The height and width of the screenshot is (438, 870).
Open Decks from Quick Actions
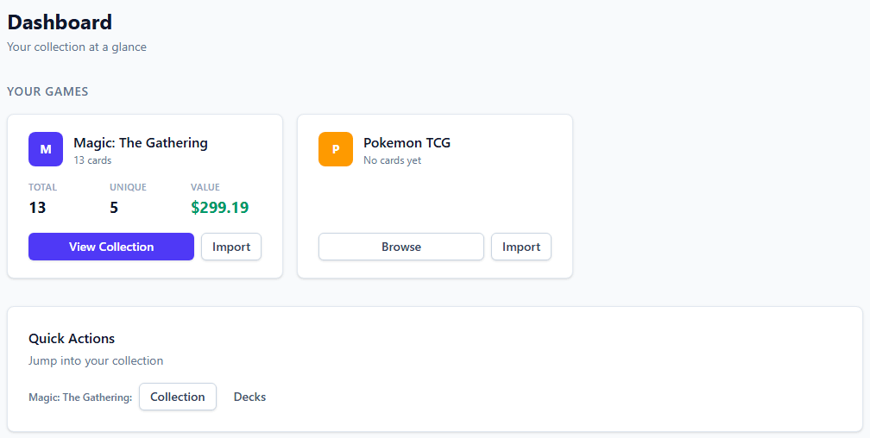(249, 397)
